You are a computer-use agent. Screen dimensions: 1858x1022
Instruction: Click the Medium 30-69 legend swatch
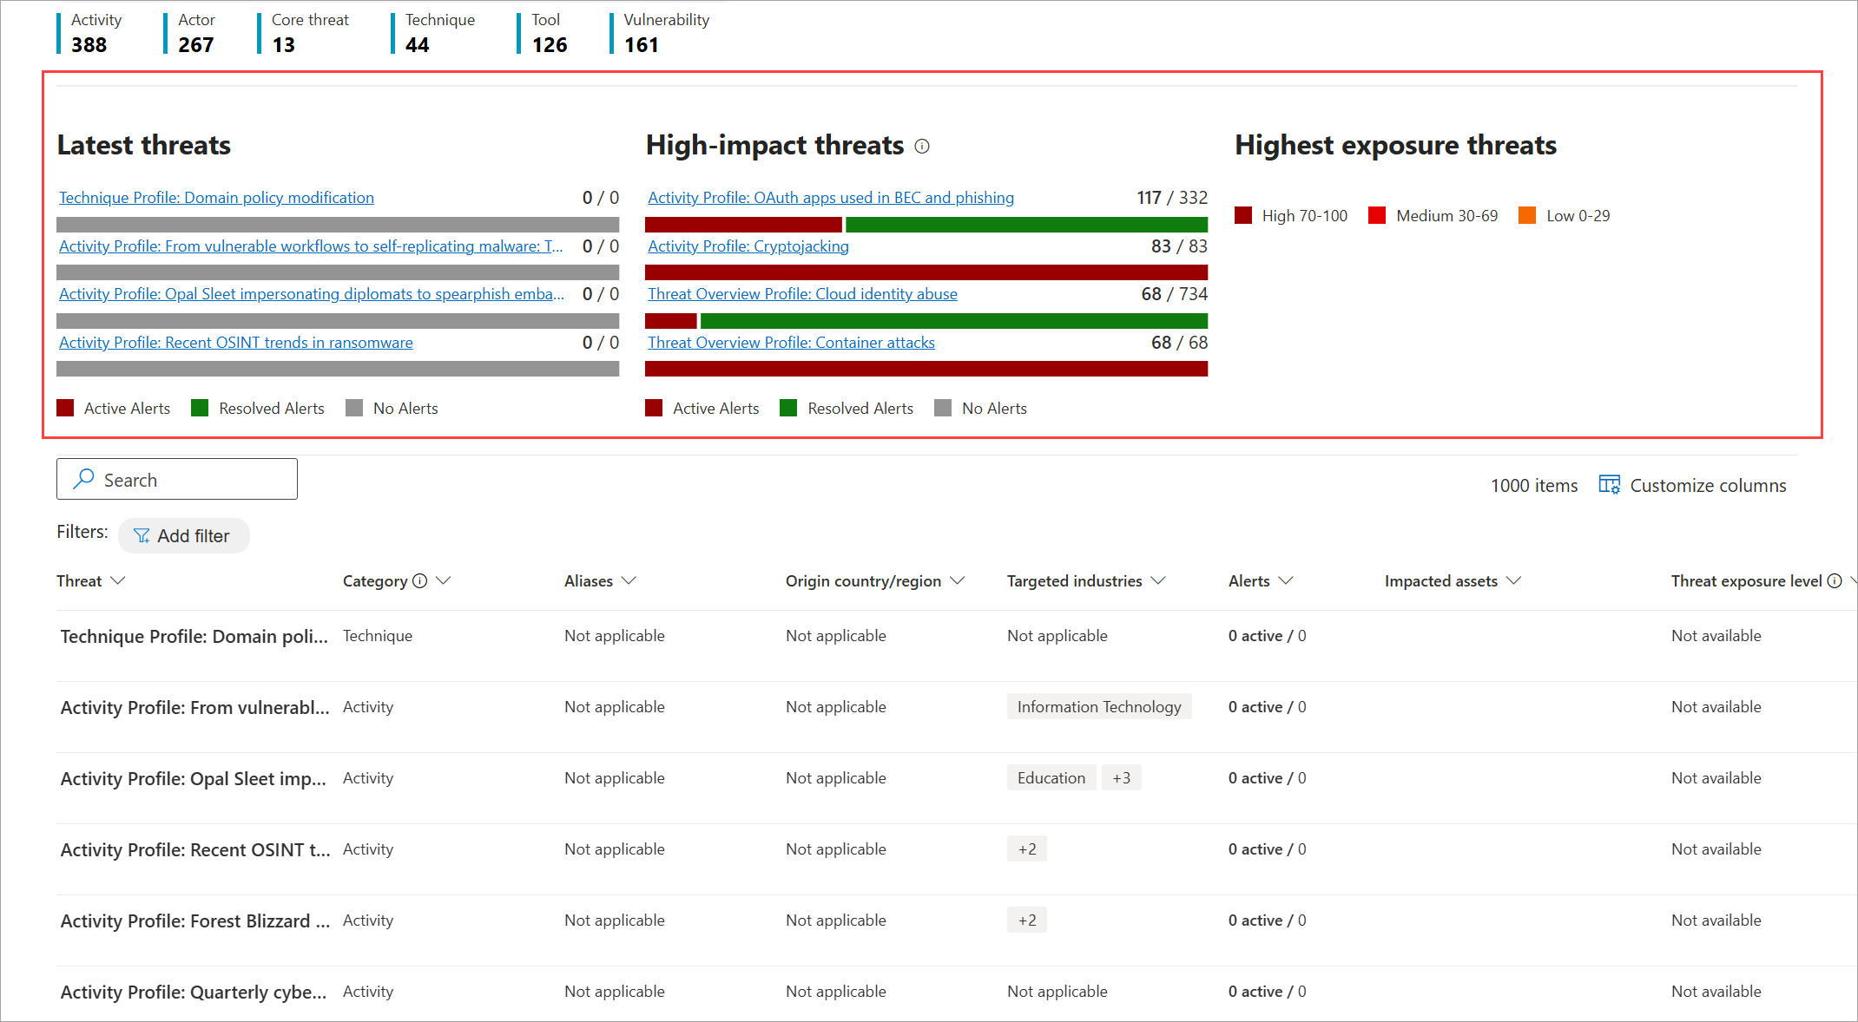[x=1377, y=215]
